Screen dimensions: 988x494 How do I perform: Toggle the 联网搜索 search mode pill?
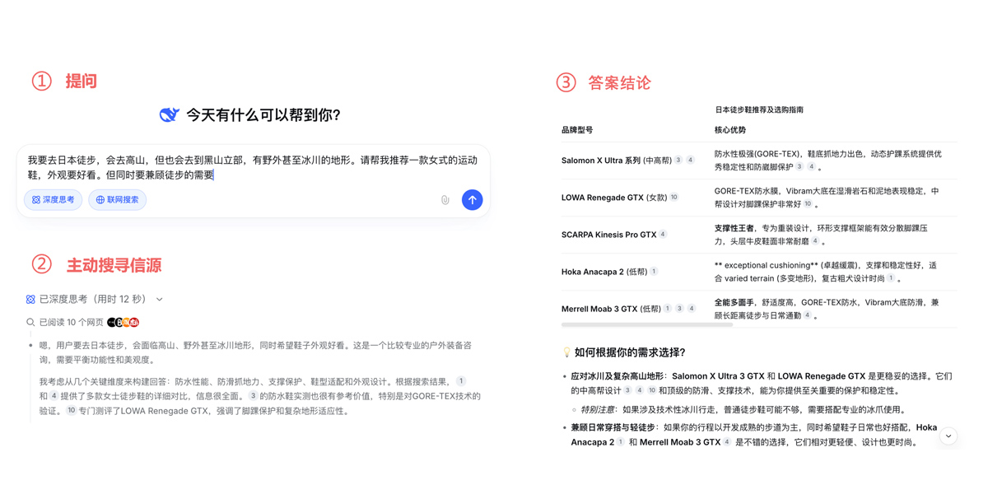(x=117, y=199)
